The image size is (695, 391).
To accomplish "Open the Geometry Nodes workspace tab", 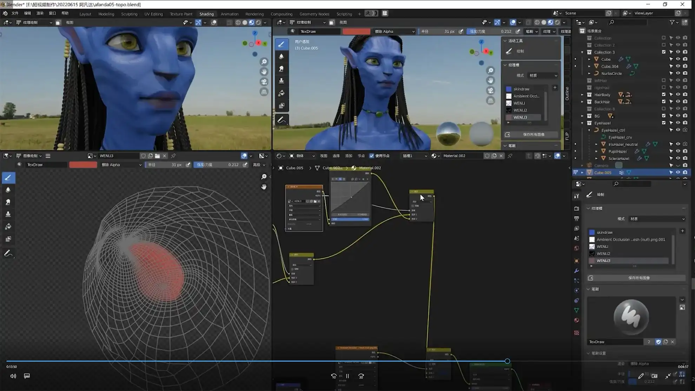I will click(314, 14).
